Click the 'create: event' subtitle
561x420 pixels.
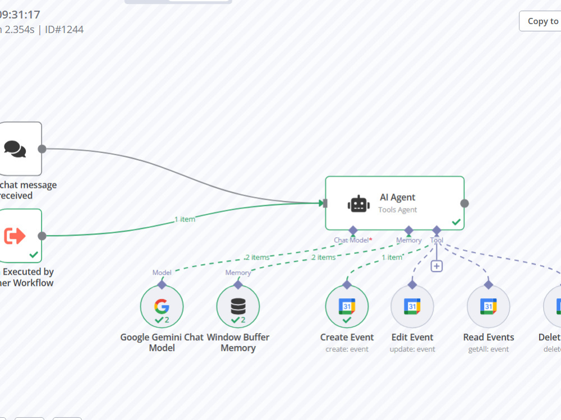coord(347,349)
